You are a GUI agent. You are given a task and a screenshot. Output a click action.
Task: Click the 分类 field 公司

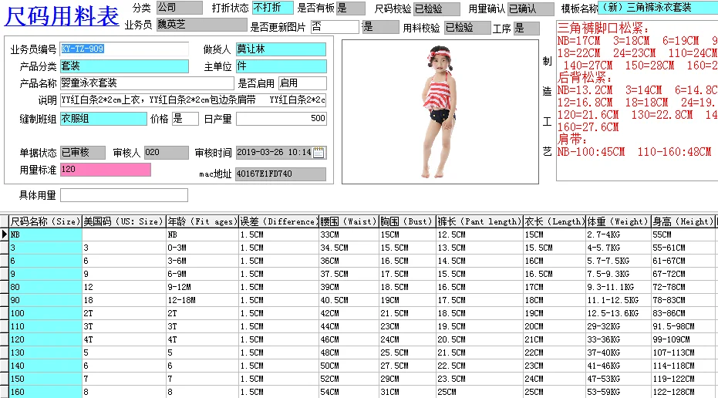(x=180, y=8)
